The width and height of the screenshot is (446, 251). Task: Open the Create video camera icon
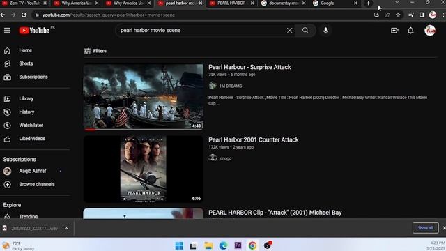[394, 30]
